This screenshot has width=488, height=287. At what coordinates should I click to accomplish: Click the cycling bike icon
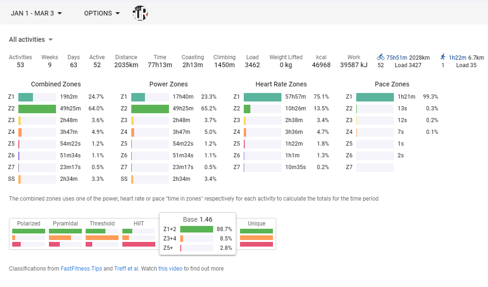381,57
